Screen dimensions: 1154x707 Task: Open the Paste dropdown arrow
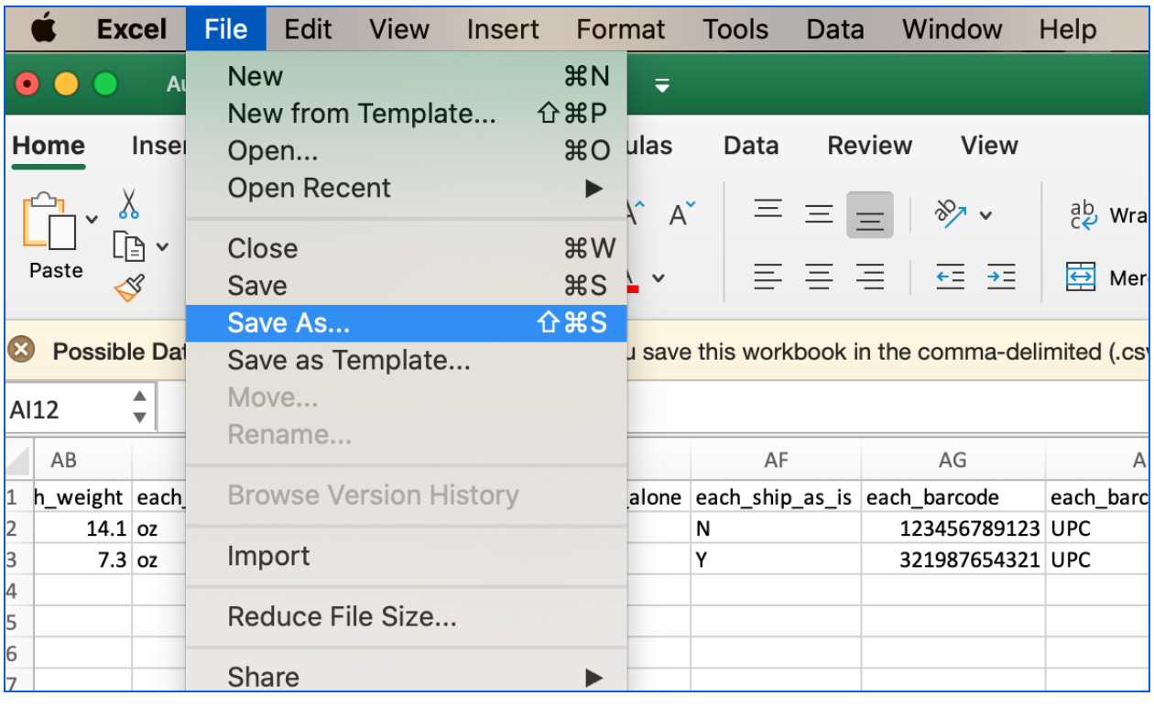coord(90,220)
